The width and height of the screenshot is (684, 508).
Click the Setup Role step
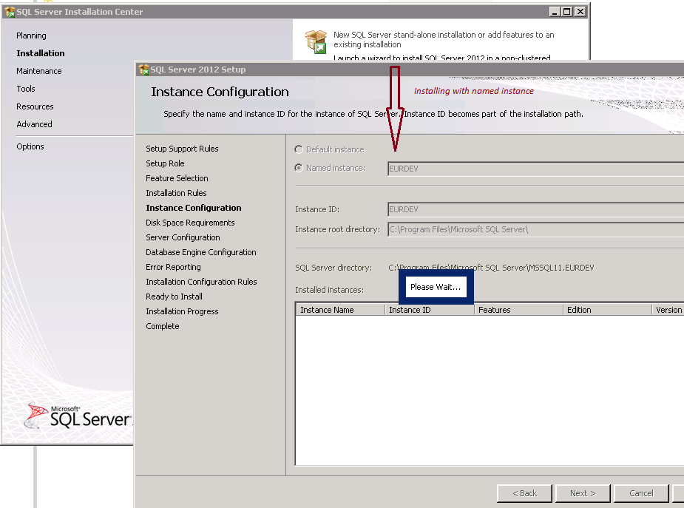click(165, 163)
